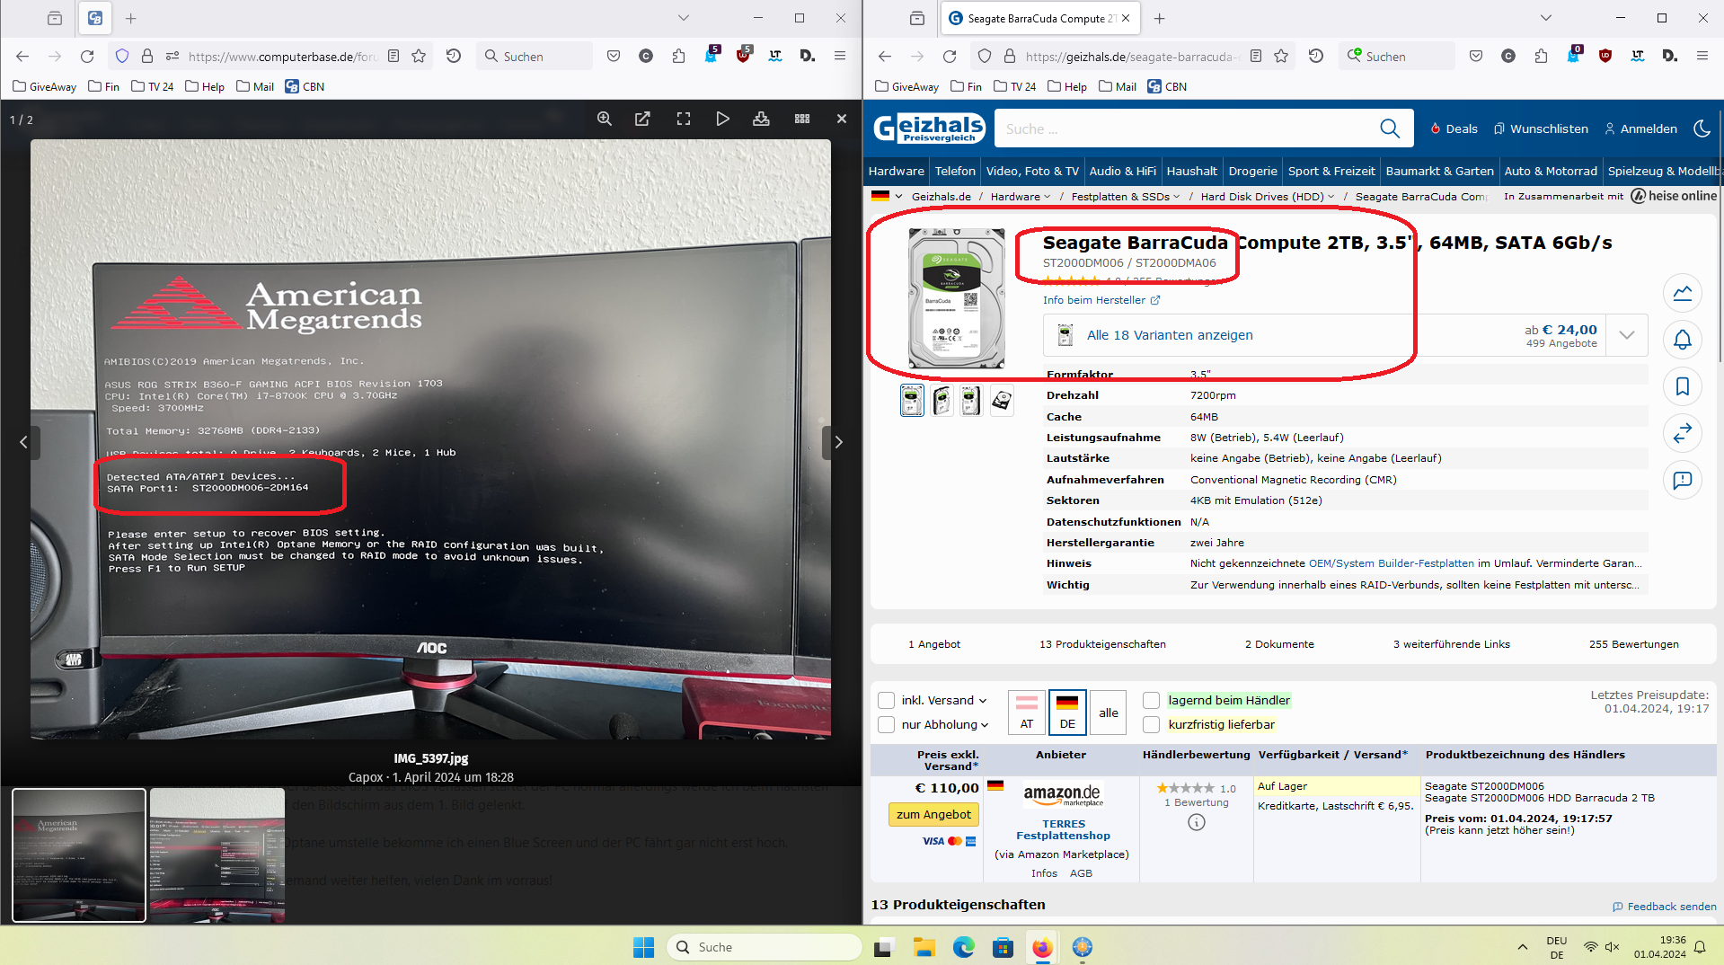This screenshot has height=965, width=1724.
Task: Click Anmelden to log in
Action: [x=1640, y=128]
